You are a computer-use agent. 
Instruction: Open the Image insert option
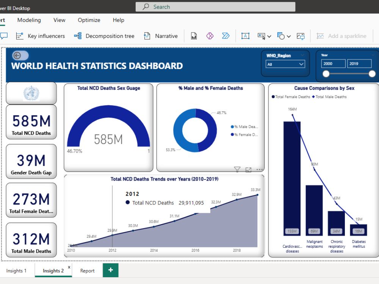[x=301, y=36]
